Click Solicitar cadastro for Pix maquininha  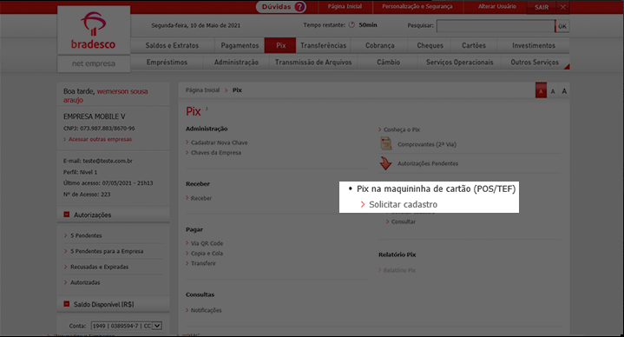[403, 204]
